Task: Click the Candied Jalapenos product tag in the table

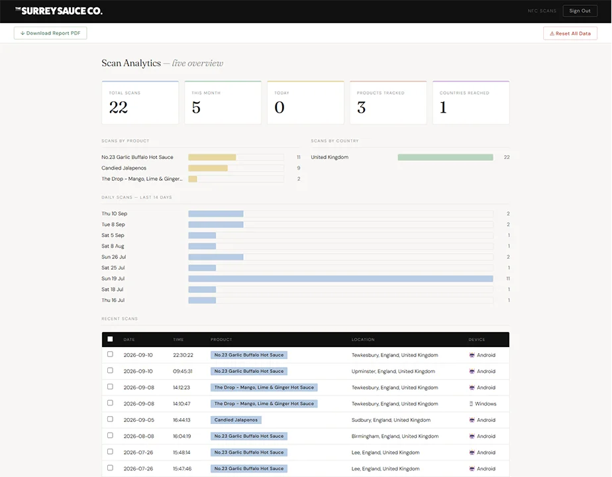Action: pyautogui.click(x=236, y=420)
